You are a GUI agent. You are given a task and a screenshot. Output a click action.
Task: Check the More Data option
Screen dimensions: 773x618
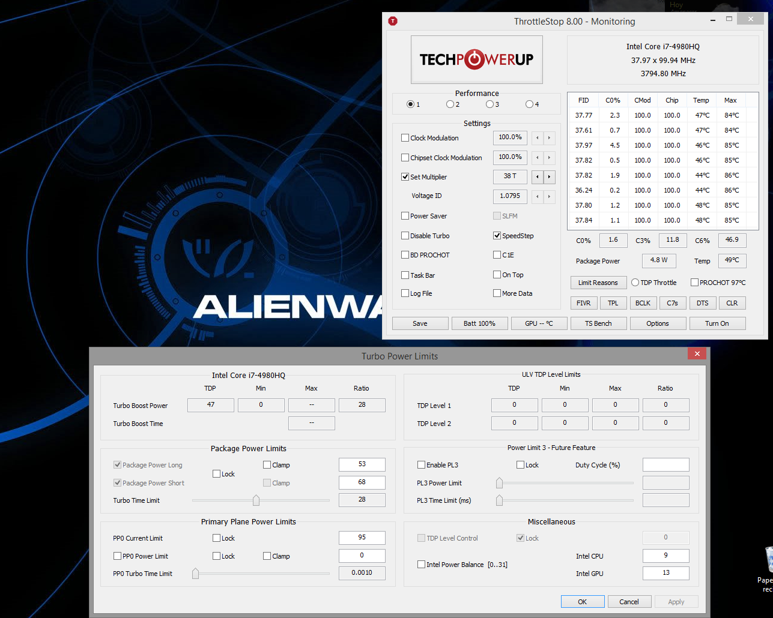point(497,293)
